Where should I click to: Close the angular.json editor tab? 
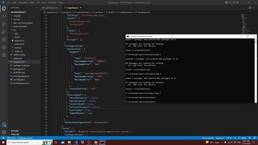[x=81, y=8]
